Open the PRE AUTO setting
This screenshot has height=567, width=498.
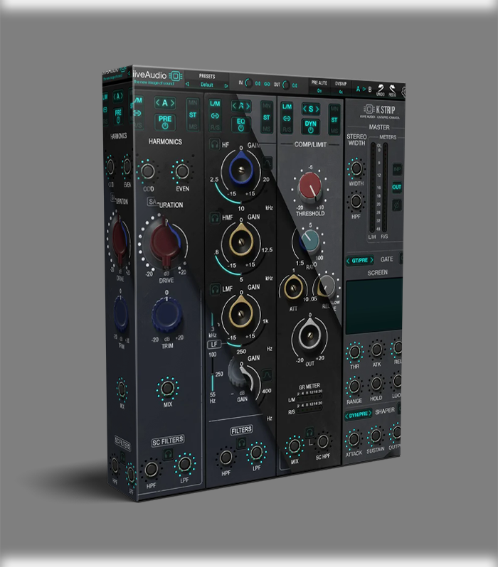click(x=319, y=87)
